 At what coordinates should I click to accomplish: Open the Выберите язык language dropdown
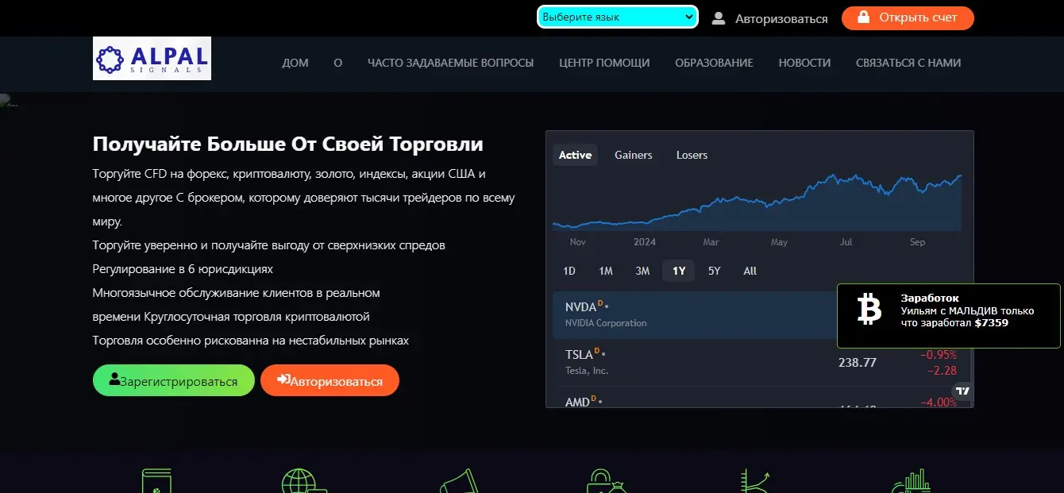(617, 16)
